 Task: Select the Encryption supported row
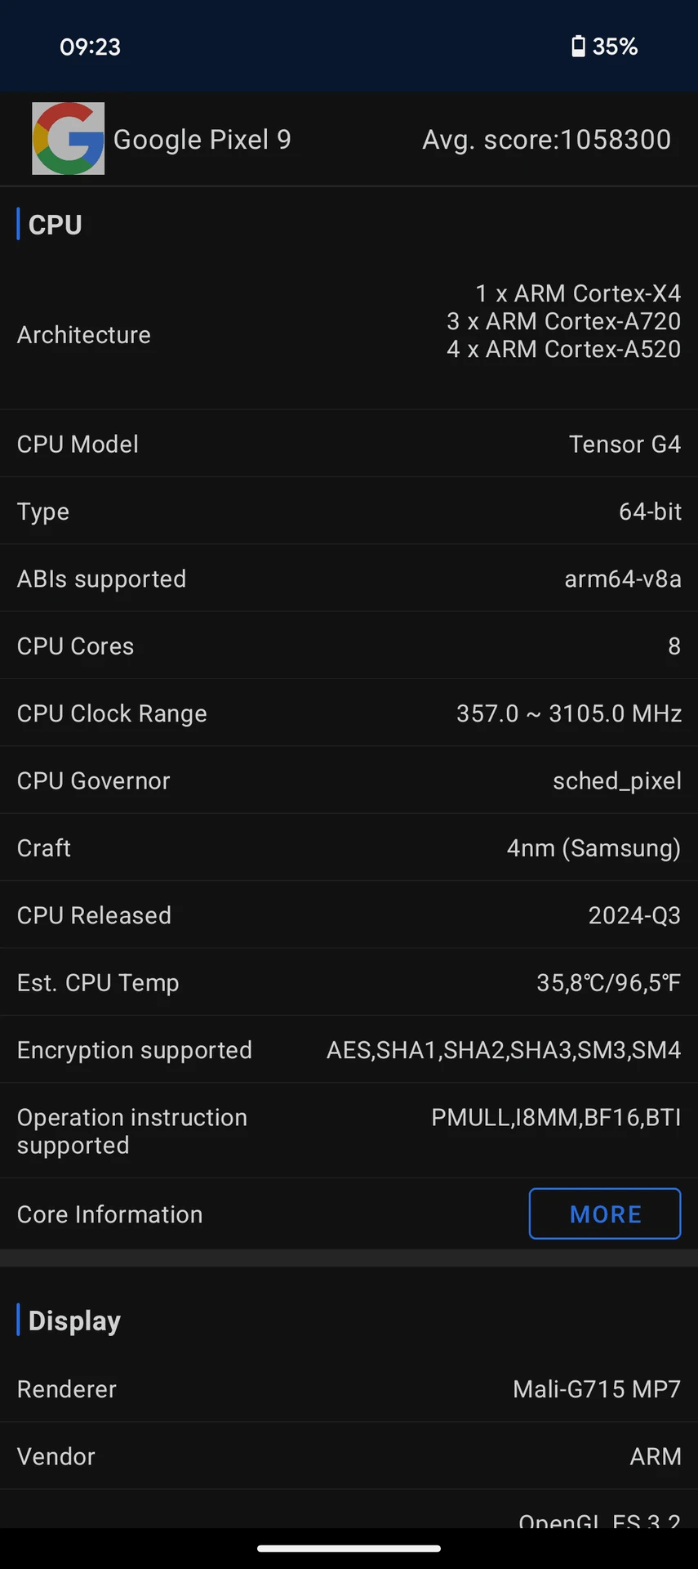349,1050
